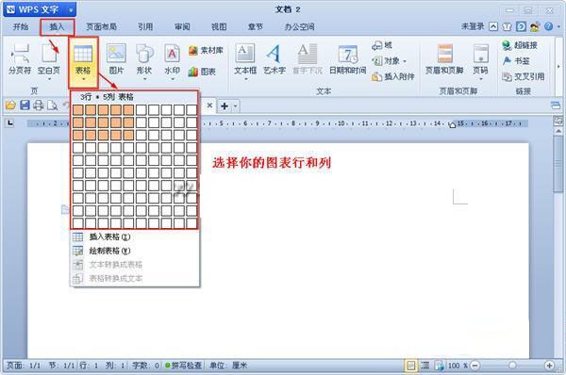
Task: Select the 水印 (Watermark) icon
Action: coord(173,59)
